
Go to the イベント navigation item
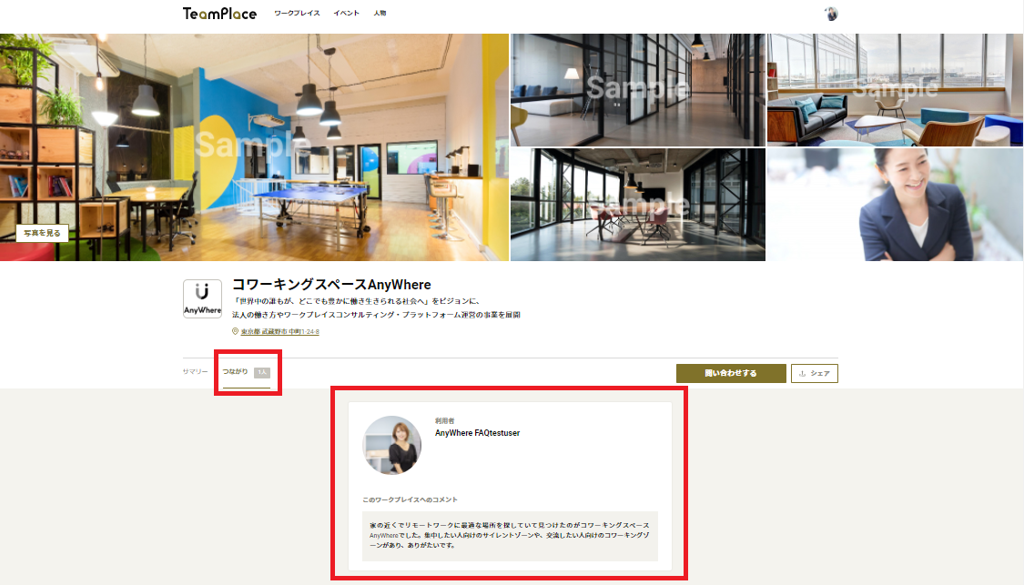coord(346,14)
